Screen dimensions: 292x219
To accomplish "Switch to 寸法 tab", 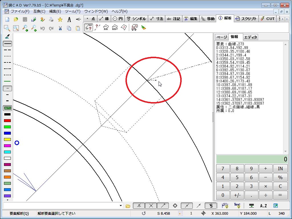I will [x=157, y=19].
